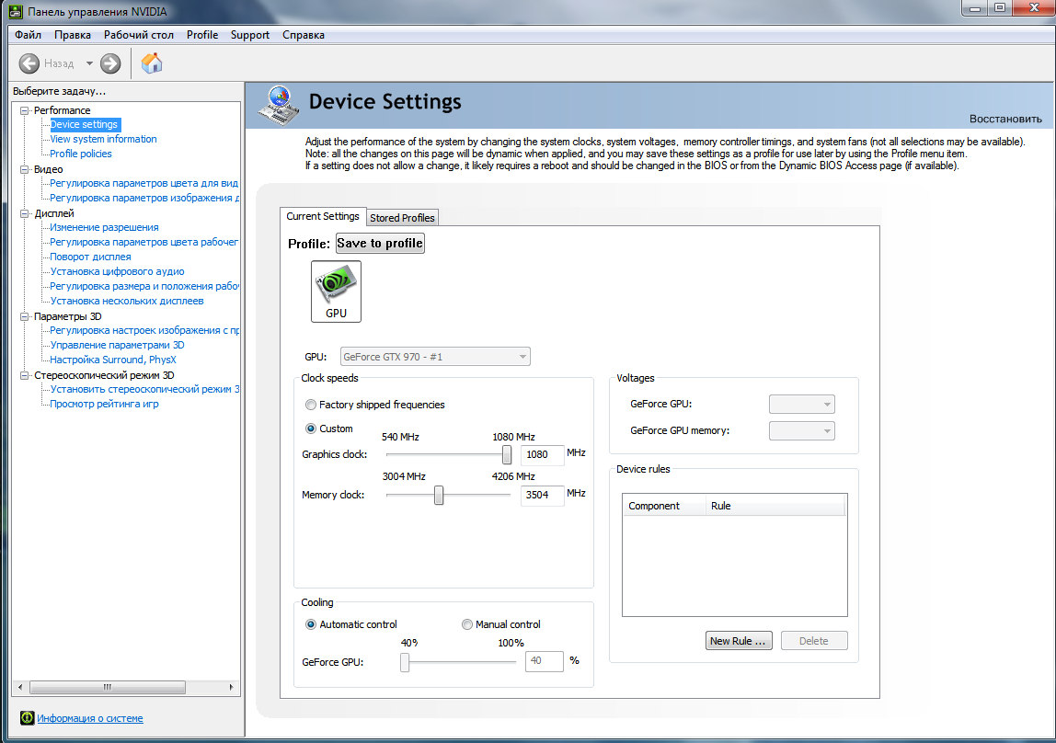
Task: Open Установка нескольких дисплеев item
Action: (x=127, y=302)
